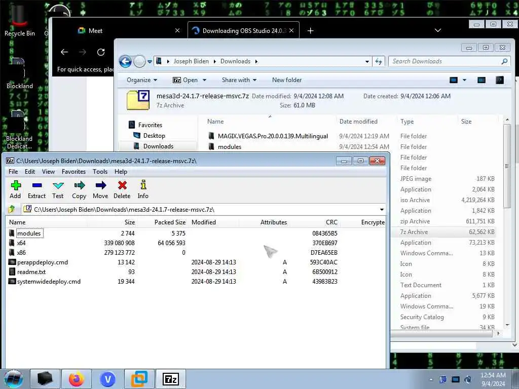Viewport: 519px width, 389px height.
Task: Delete selected item with red X icon
Action: pos(122,189)
